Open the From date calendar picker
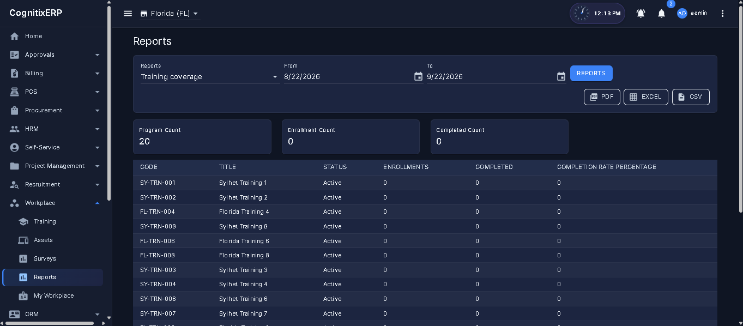This screenshot has height=326, width=743. (418, 76)
